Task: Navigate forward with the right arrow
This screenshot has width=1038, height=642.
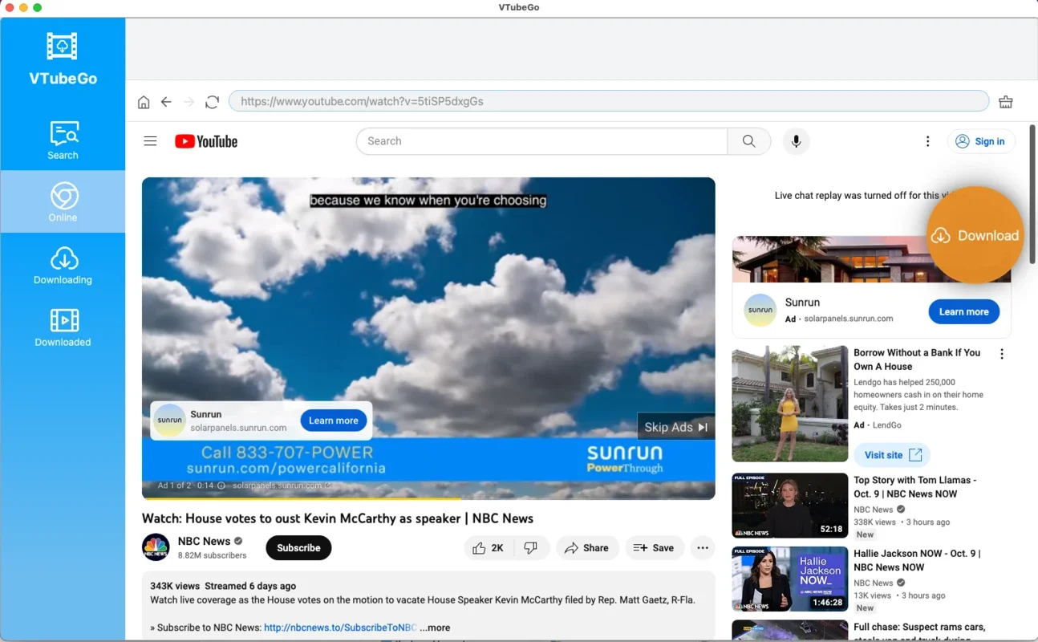Action: tap(189, 102)
